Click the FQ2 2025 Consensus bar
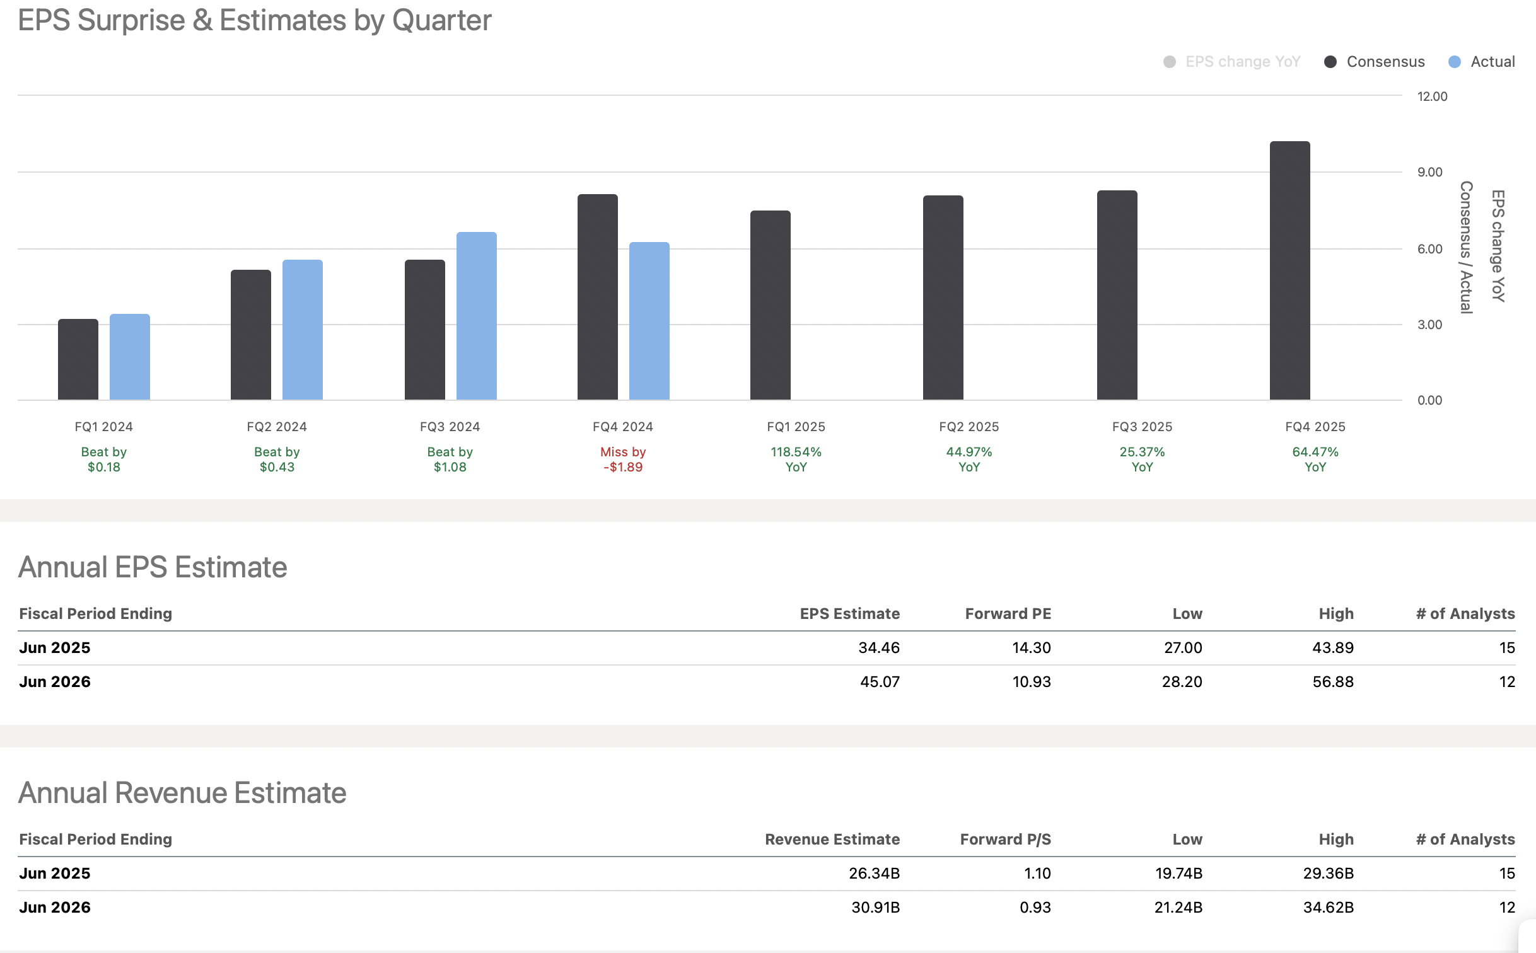This screenshot has width=1536, height=953. click(943, 297)
